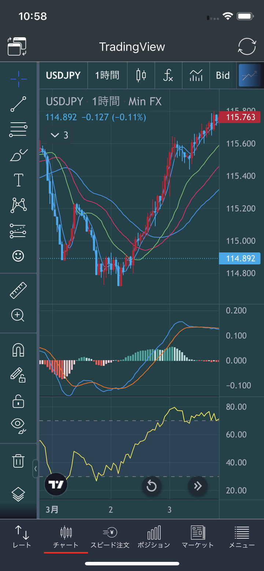Click the 80.00 RSI scale value
Screen dimensions: 264x571
pyautogui.click(x=236, y=407)
